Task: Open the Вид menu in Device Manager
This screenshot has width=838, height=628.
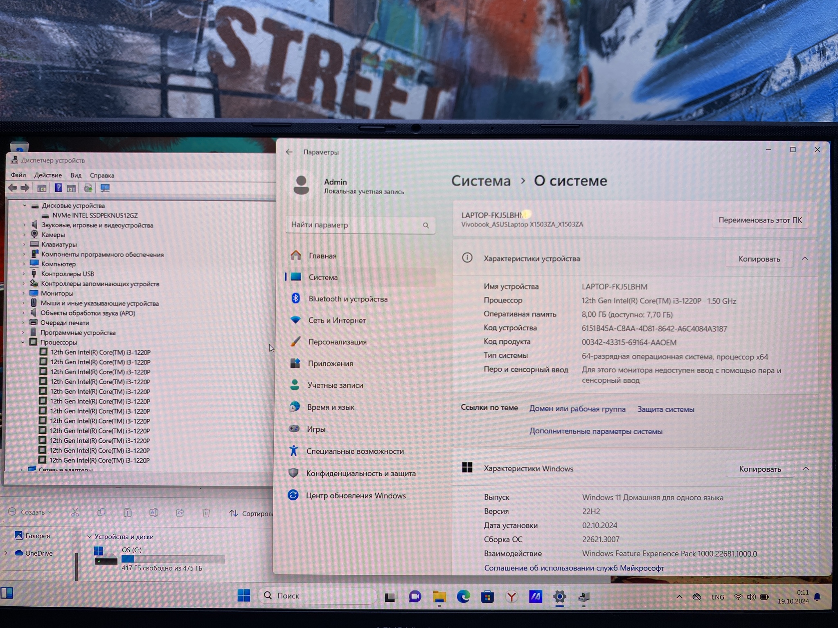Action: 76,175
